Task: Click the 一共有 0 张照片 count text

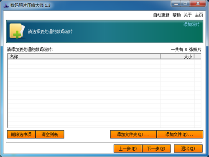Action: coord(186,49)
